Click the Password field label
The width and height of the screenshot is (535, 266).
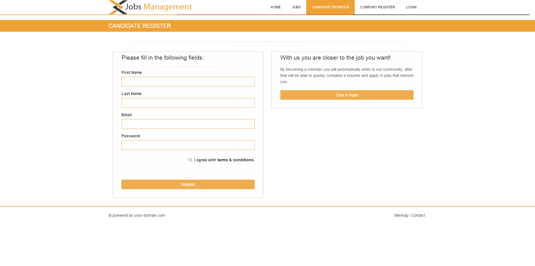coord(131,136)
